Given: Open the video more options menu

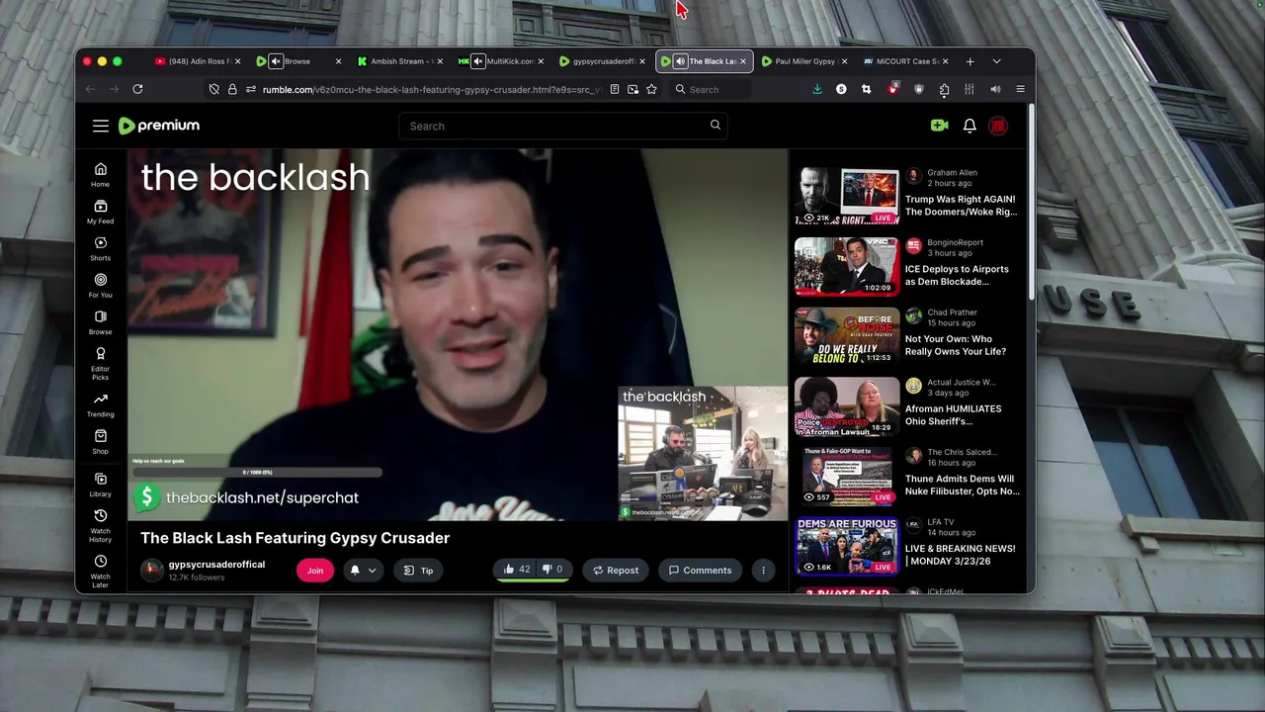Looking at the screenshot, I should [763, 570].
